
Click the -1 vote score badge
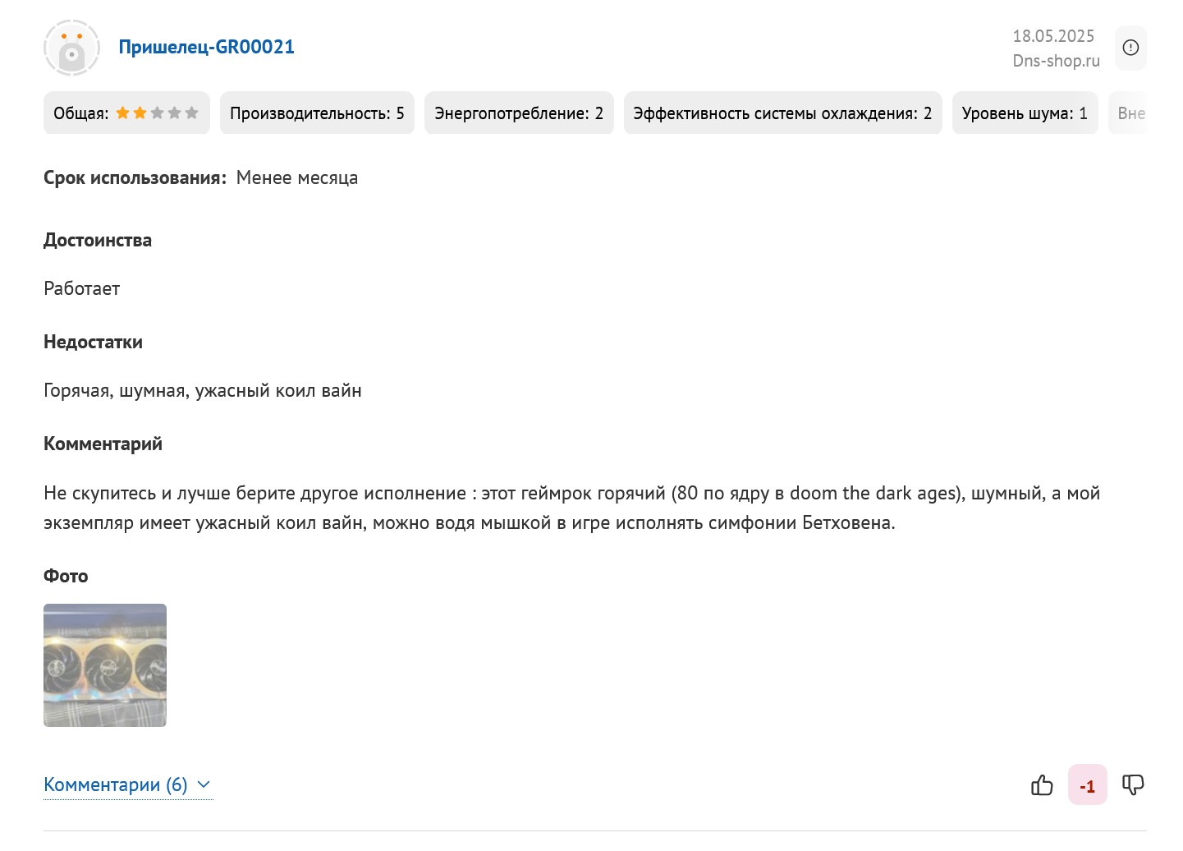tap(1087, 786)
